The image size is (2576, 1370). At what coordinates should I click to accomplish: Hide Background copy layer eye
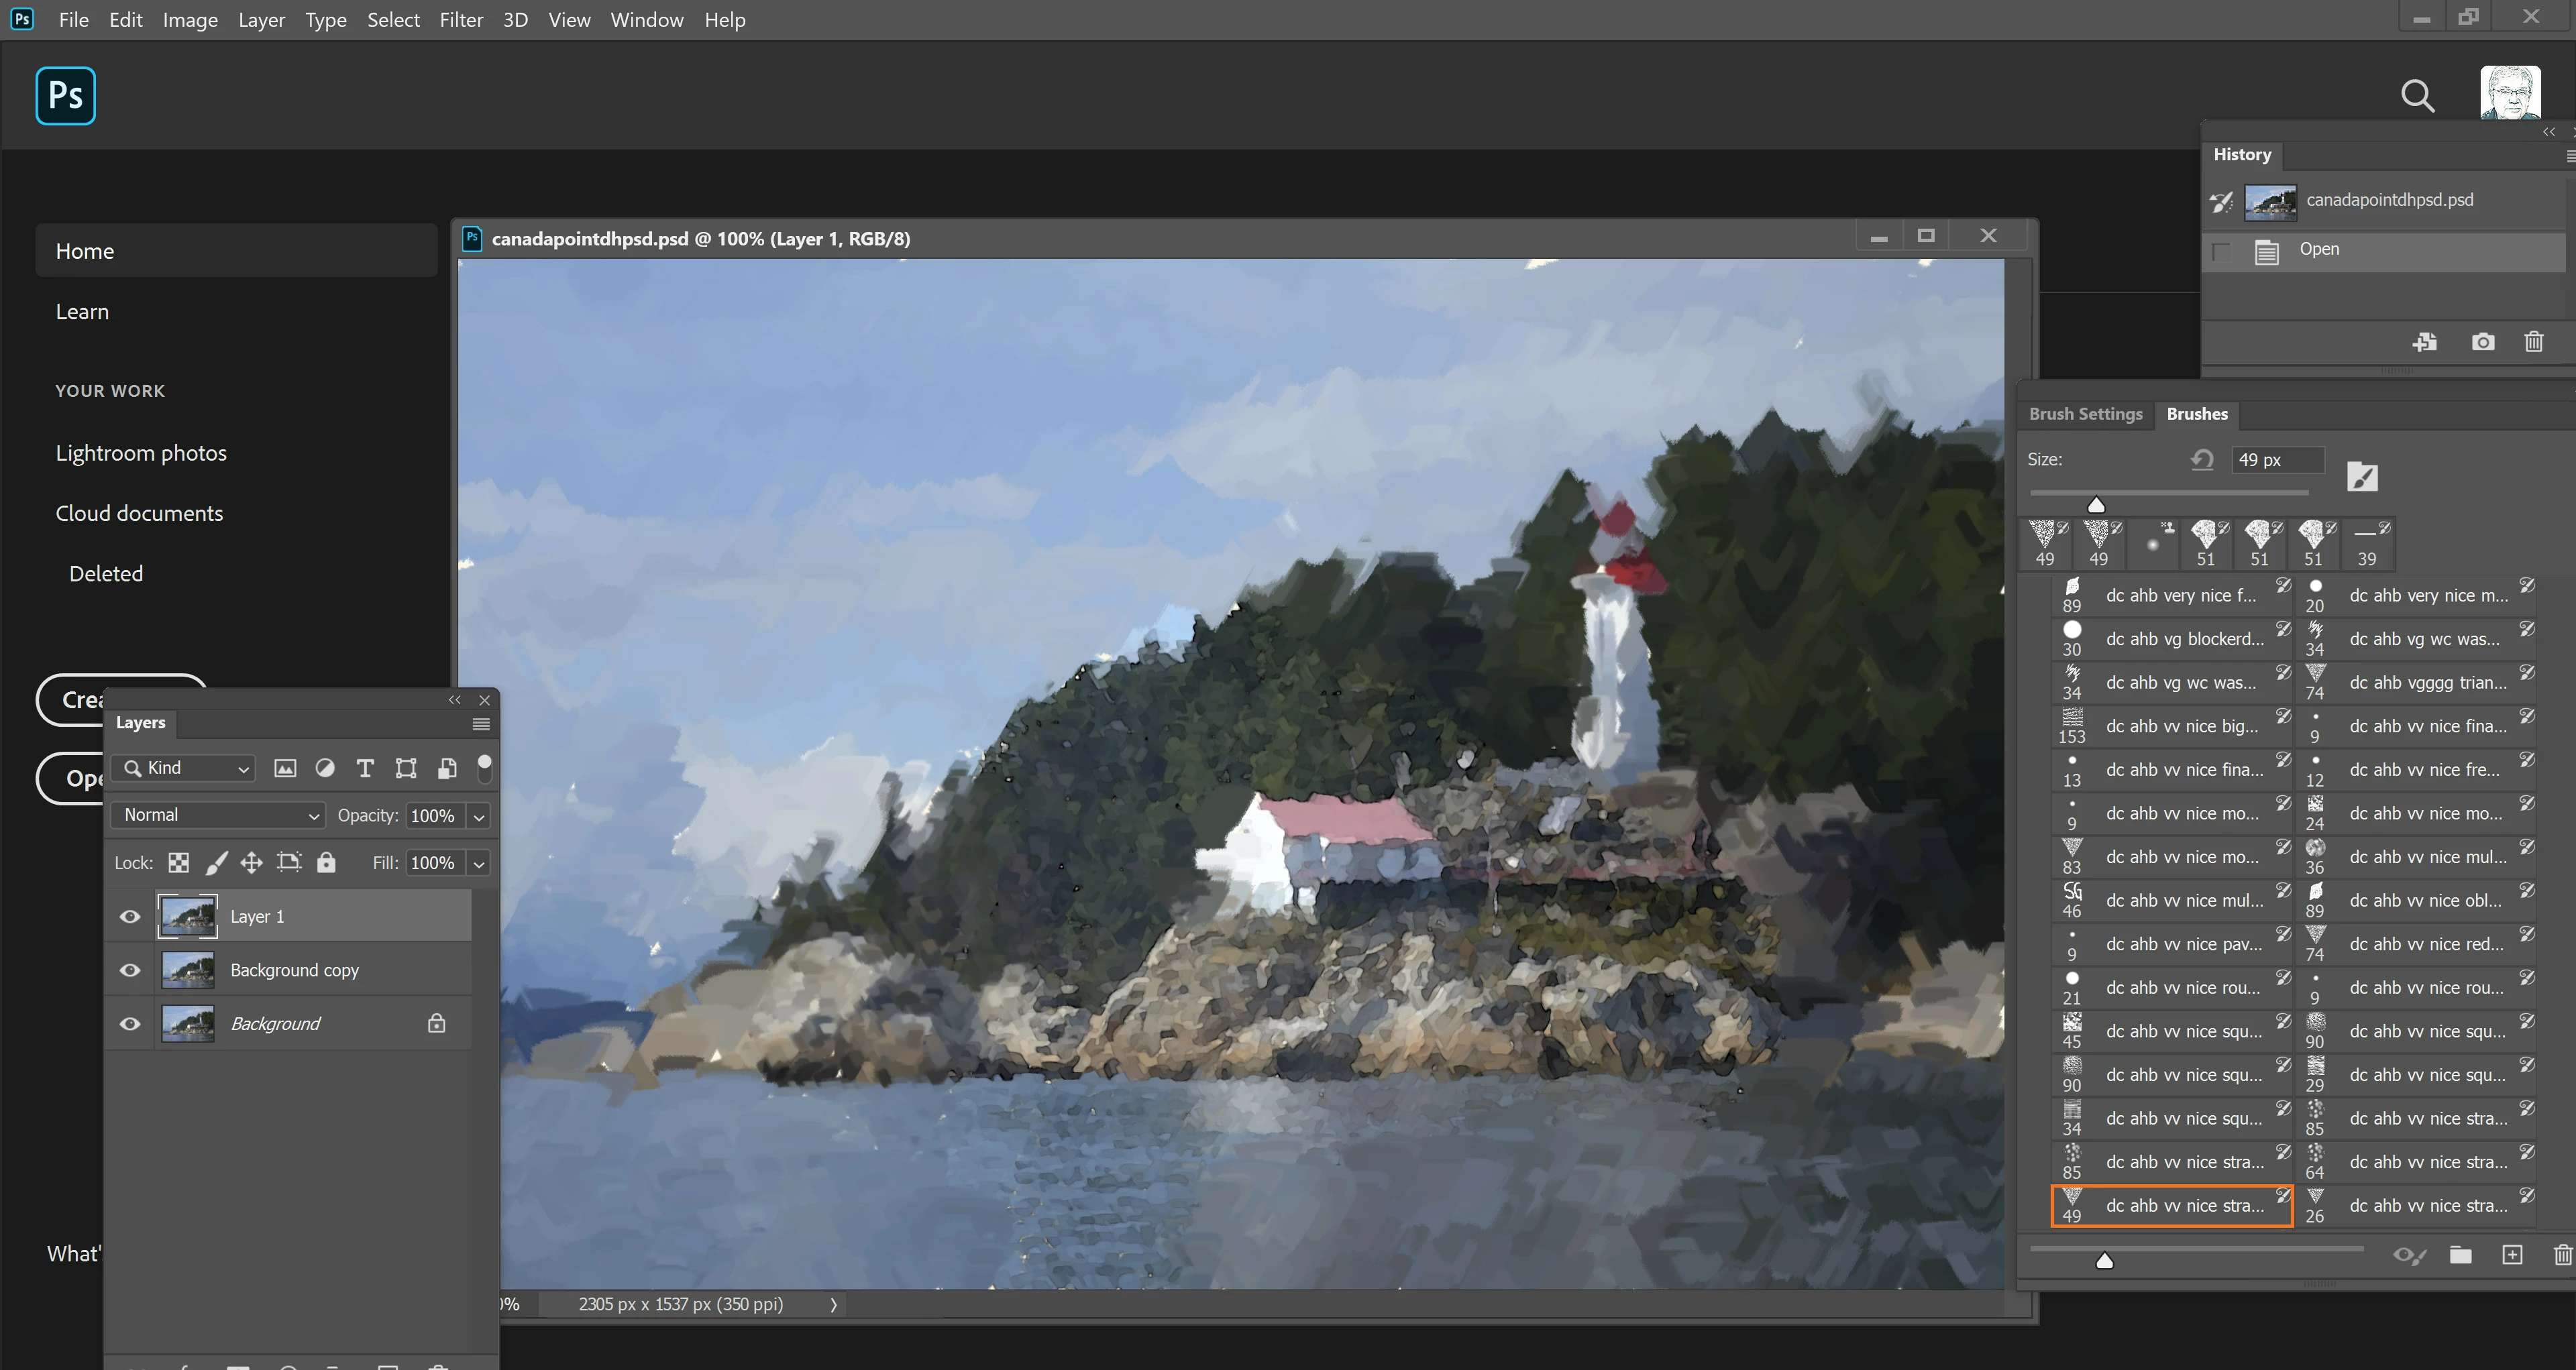coord(130,970)
